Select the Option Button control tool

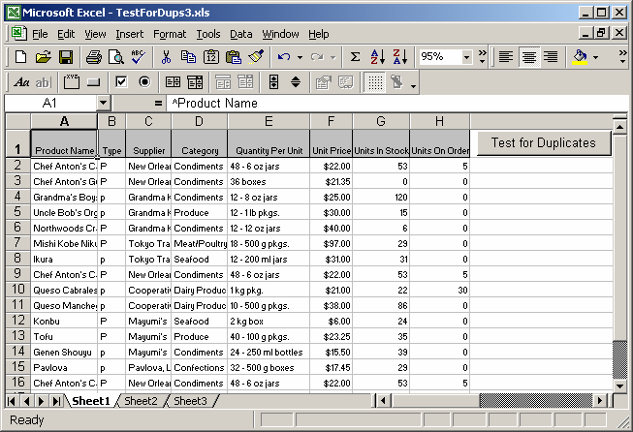[x=144, y=82]
